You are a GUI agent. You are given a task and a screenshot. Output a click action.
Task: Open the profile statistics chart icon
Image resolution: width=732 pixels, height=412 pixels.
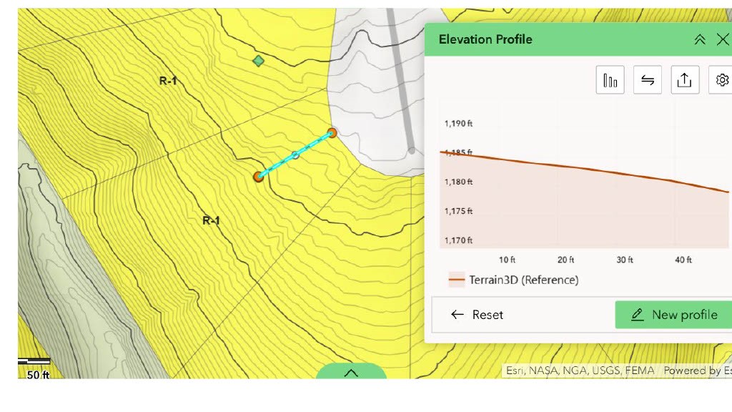(x=610, y=80)
